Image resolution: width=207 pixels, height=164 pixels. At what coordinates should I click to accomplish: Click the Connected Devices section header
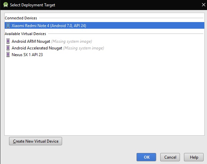pos(21,18)
